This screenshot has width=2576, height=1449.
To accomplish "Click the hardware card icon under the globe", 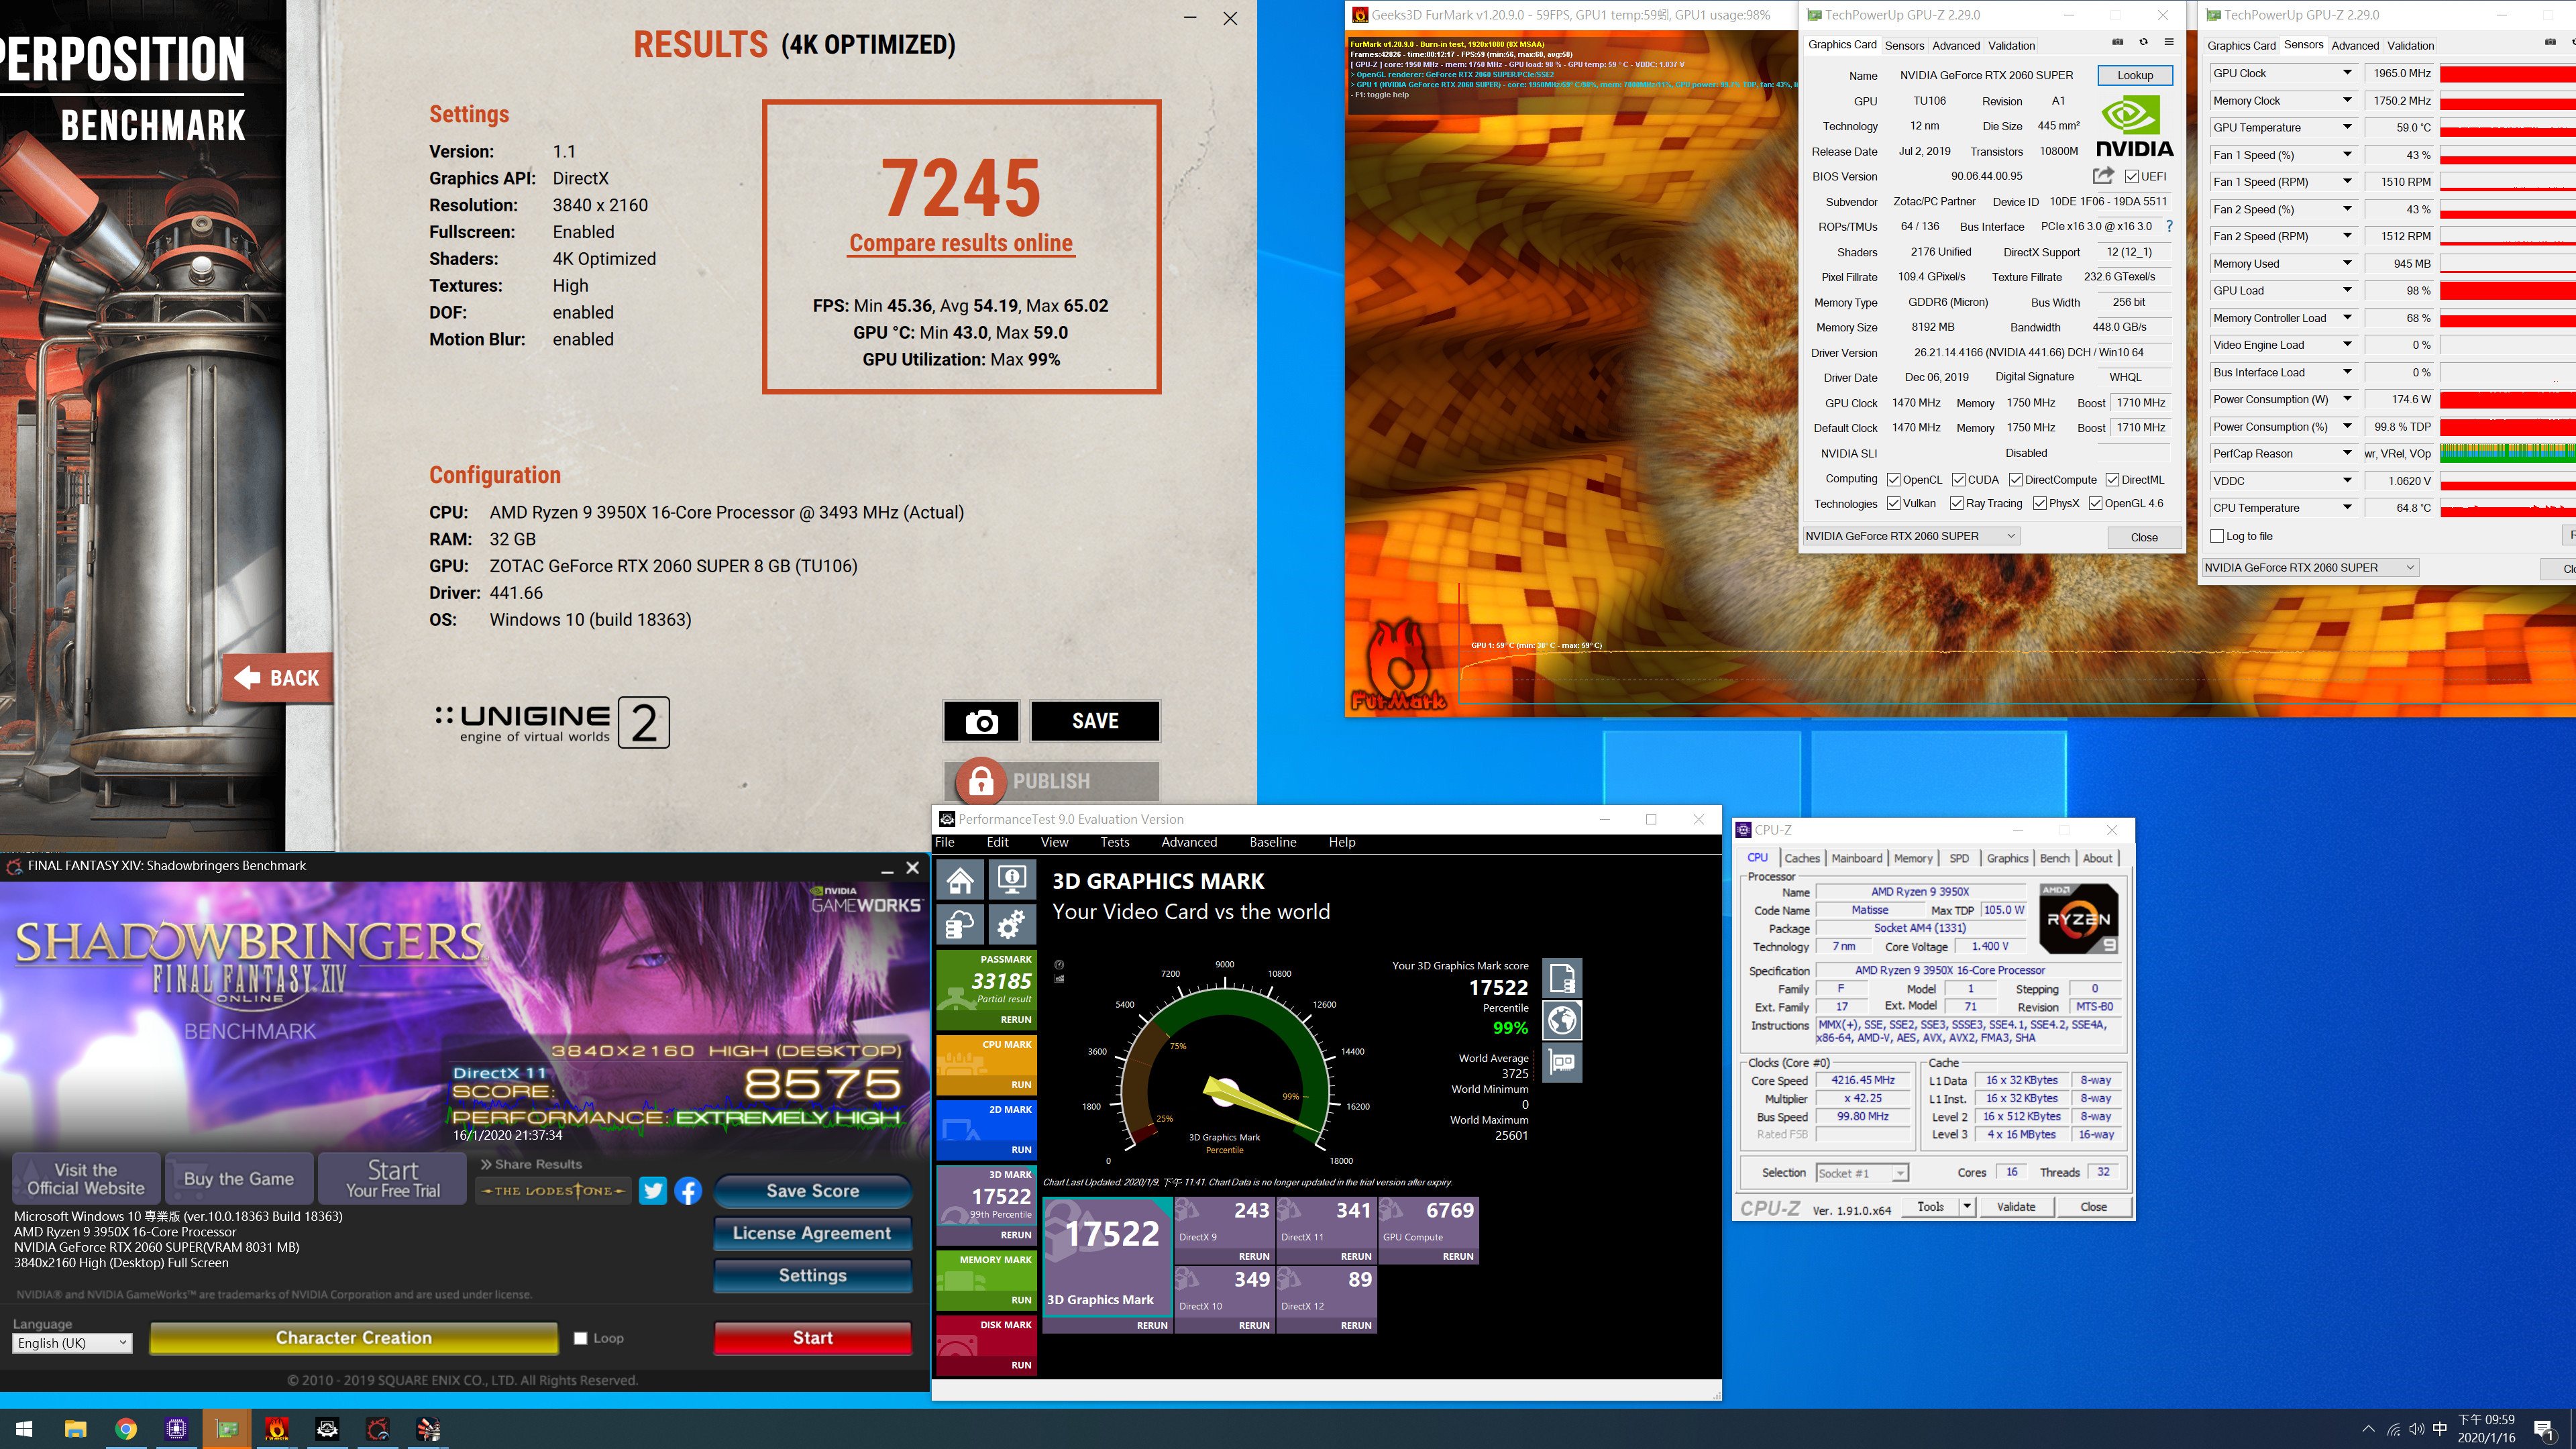I will click(x=1562, y=1062).
